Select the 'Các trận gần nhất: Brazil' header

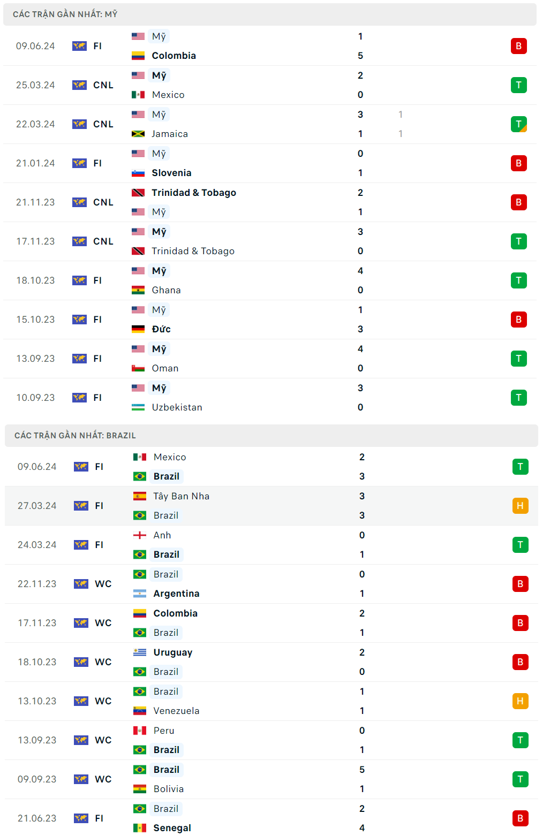pos(75,436)
